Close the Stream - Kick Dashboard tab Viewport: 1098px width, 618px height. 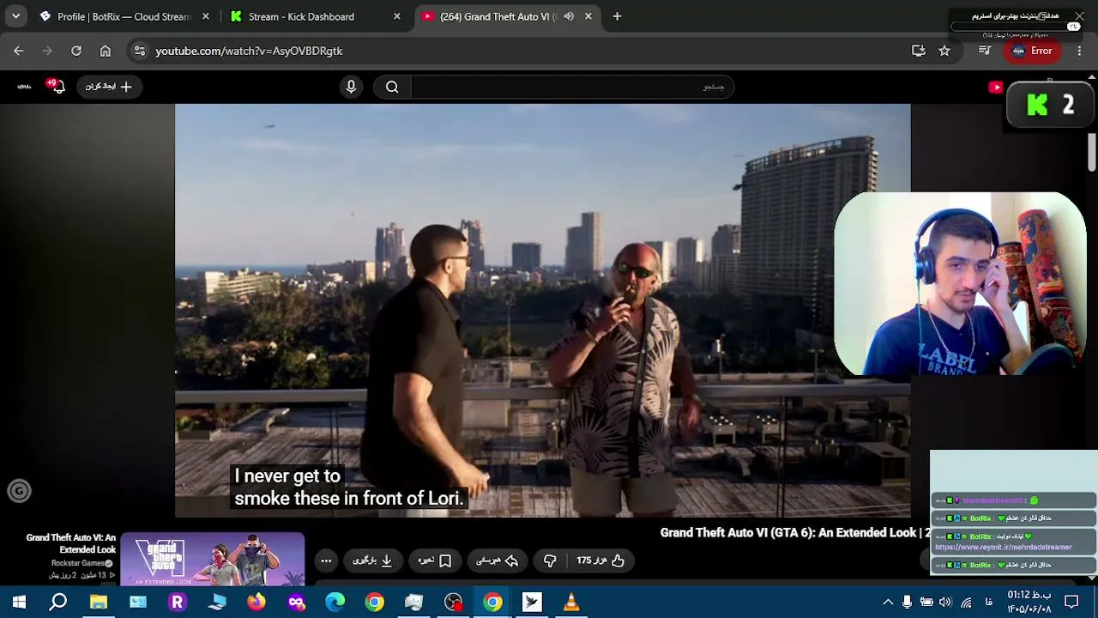pyautogui.click(x=396, y=16)
